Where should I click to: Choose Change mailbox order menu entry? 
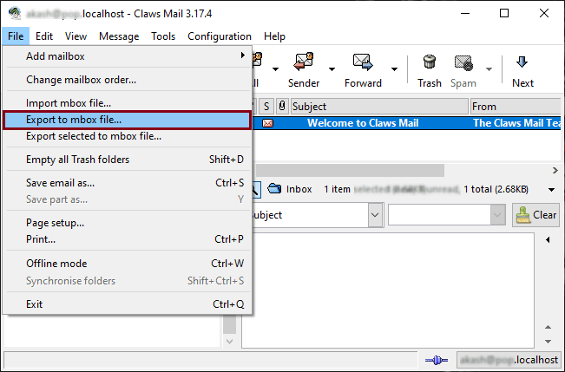[127, 79]
